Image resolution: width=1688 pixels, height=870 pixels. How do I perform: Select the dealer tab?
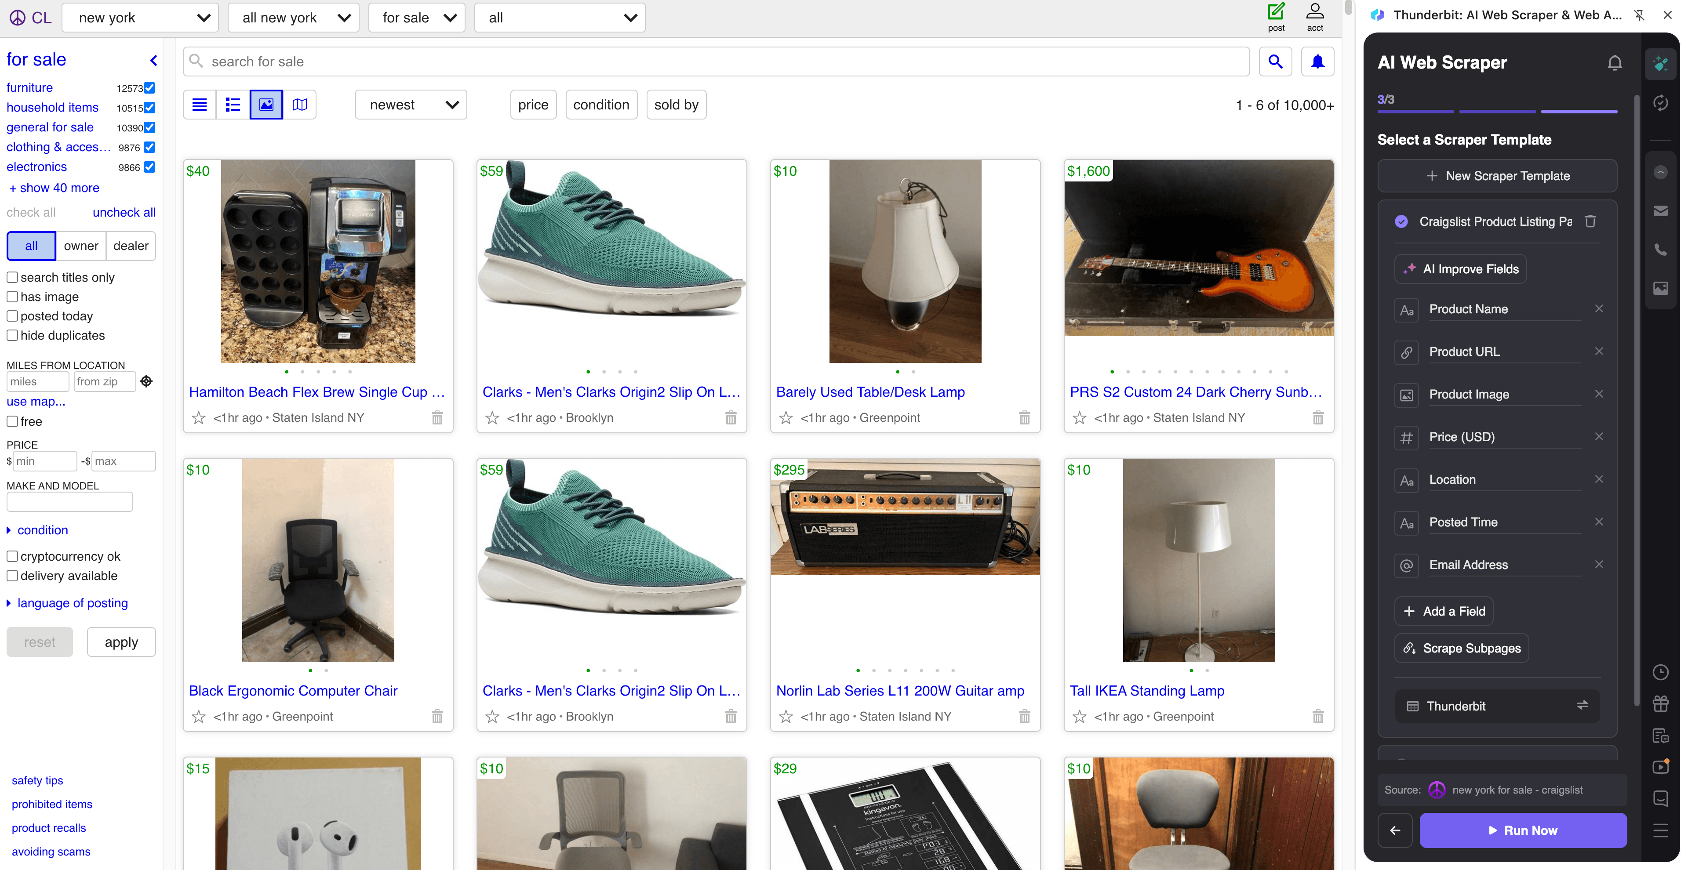click(x=131, y=246)
